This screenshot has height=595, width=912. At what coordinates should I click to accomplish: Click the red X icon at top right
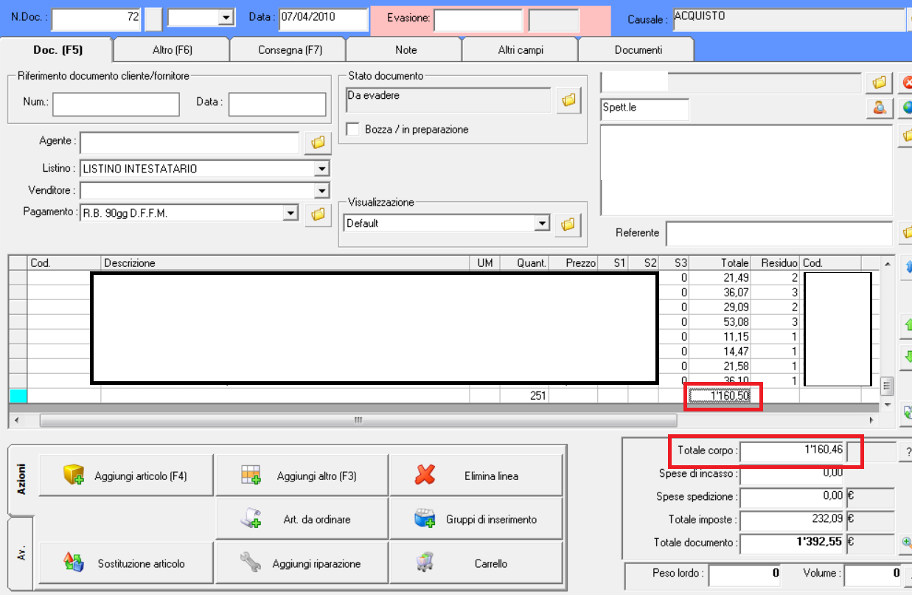tap(907, 82)
